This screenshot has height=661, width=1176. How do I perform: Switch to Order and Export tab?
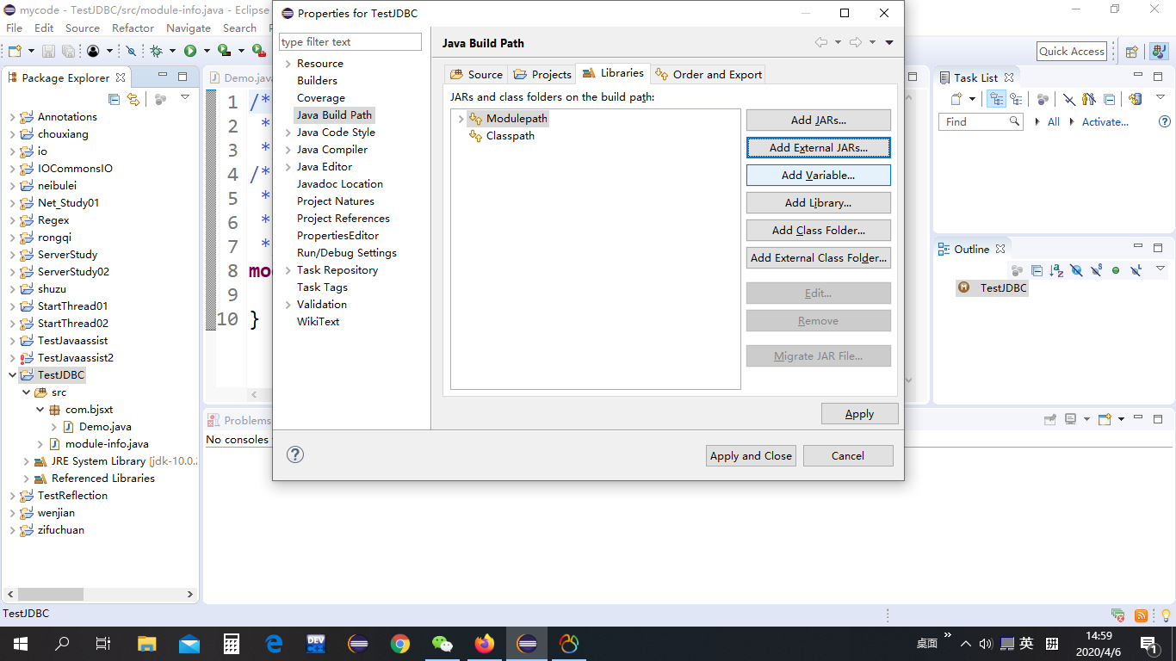[709, 74]
